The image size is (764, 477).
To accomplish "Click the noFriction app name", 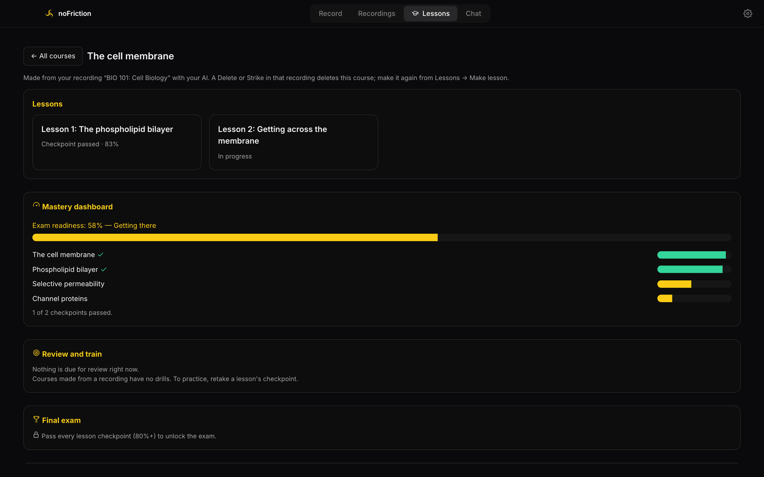I will pos(75,14).
